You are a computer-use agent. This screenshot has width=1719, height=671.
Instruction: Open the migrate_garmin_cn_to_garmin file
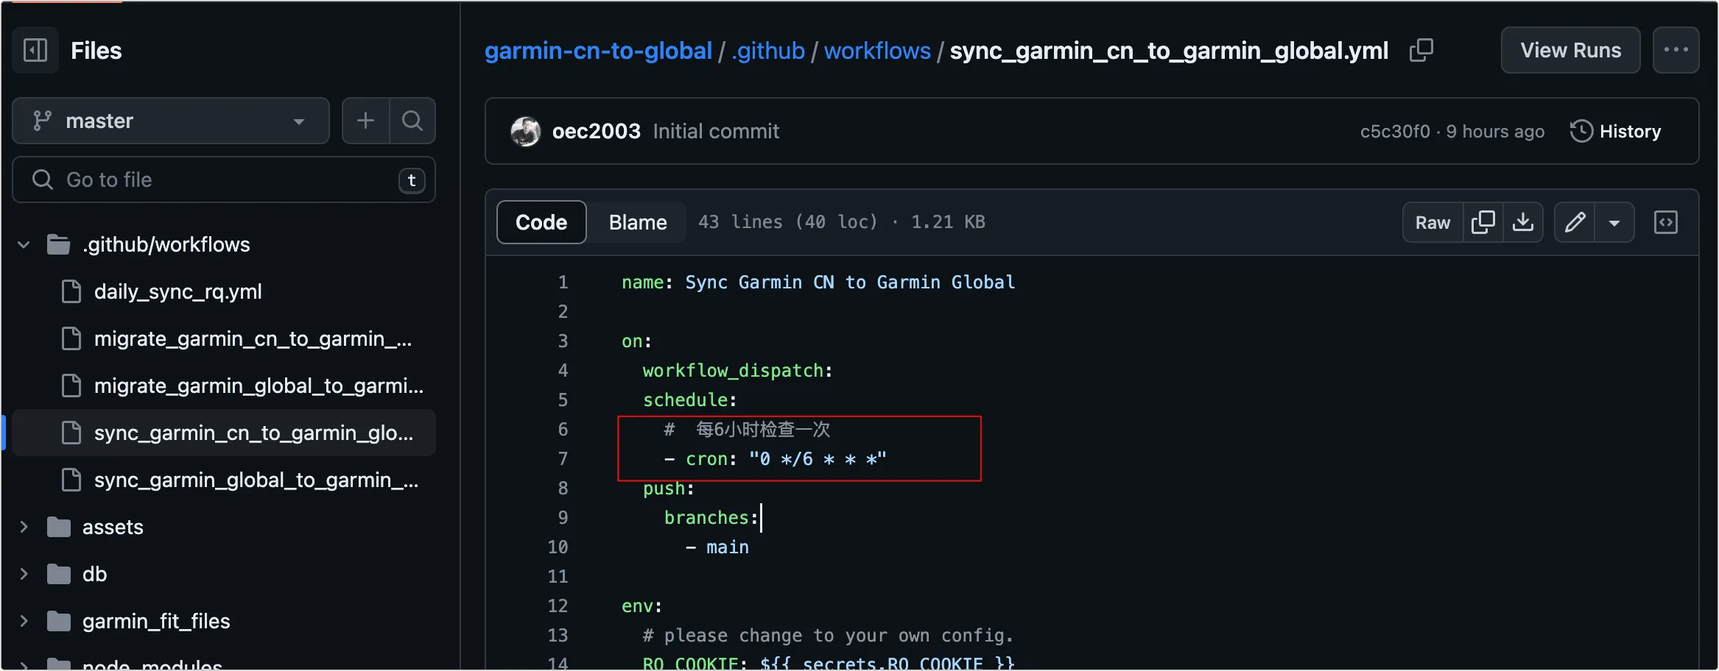coord(253,338)
